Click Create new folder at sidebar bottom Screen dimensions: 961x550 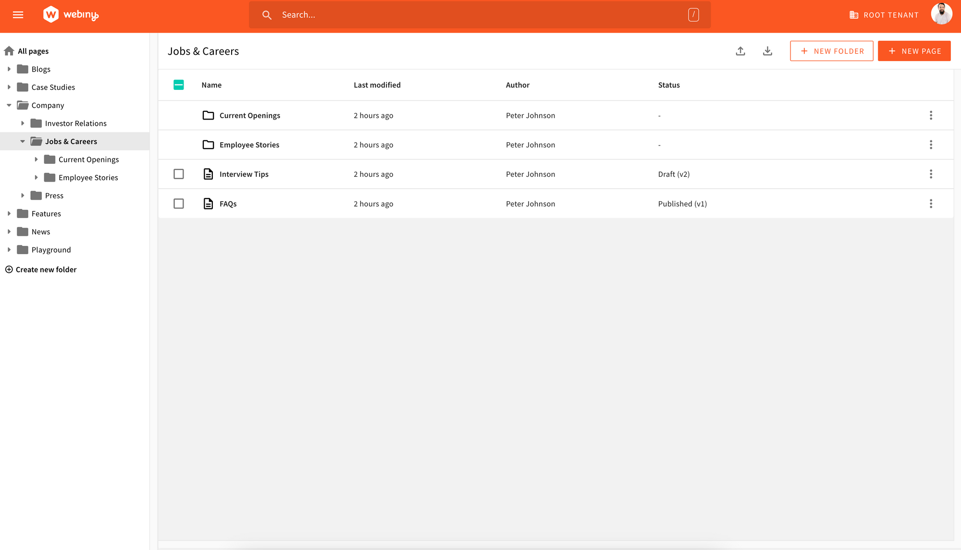[x=46, y=269]
